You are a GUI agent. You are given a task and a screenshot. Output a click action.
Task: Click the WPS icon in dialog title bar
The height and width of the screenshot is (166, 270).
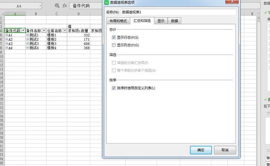coord(107,2)
